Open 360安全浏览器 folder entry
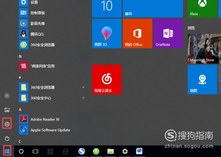The height and width of the screenshot is (157, 221). pyautogui.click(x=52, y=87)
